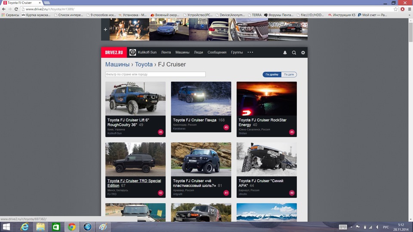Open snowy night FJ Cruiser Панда photo

[x=201, y=99]
